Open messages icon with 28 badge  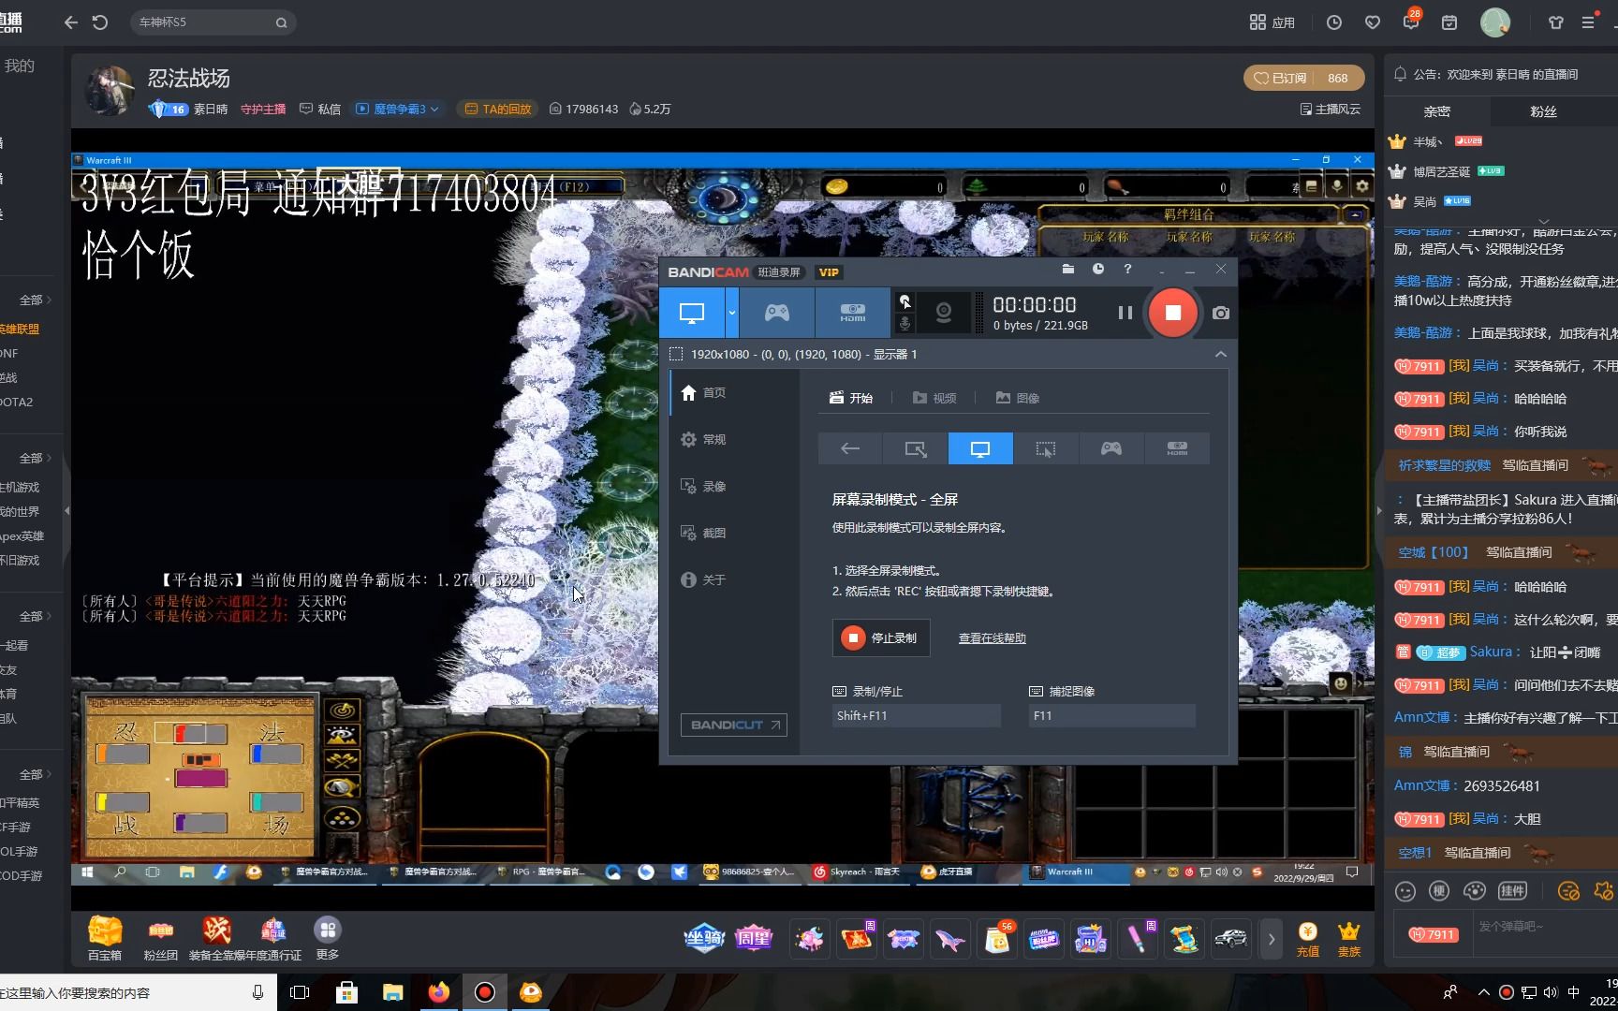(1411, 22)
